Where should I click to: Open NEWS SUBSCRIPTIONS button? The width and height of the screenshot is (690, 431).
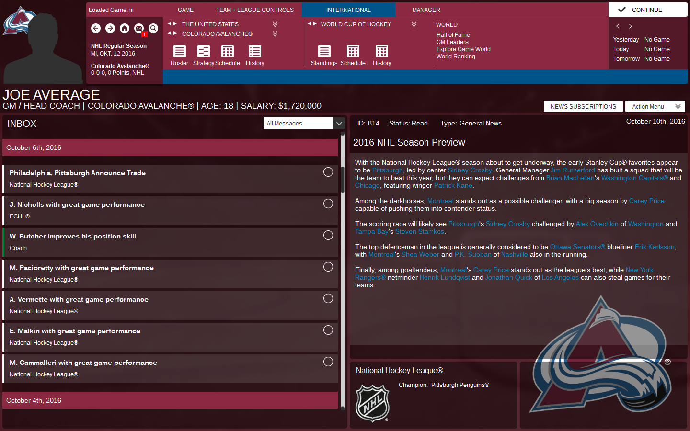click(583, 106)
